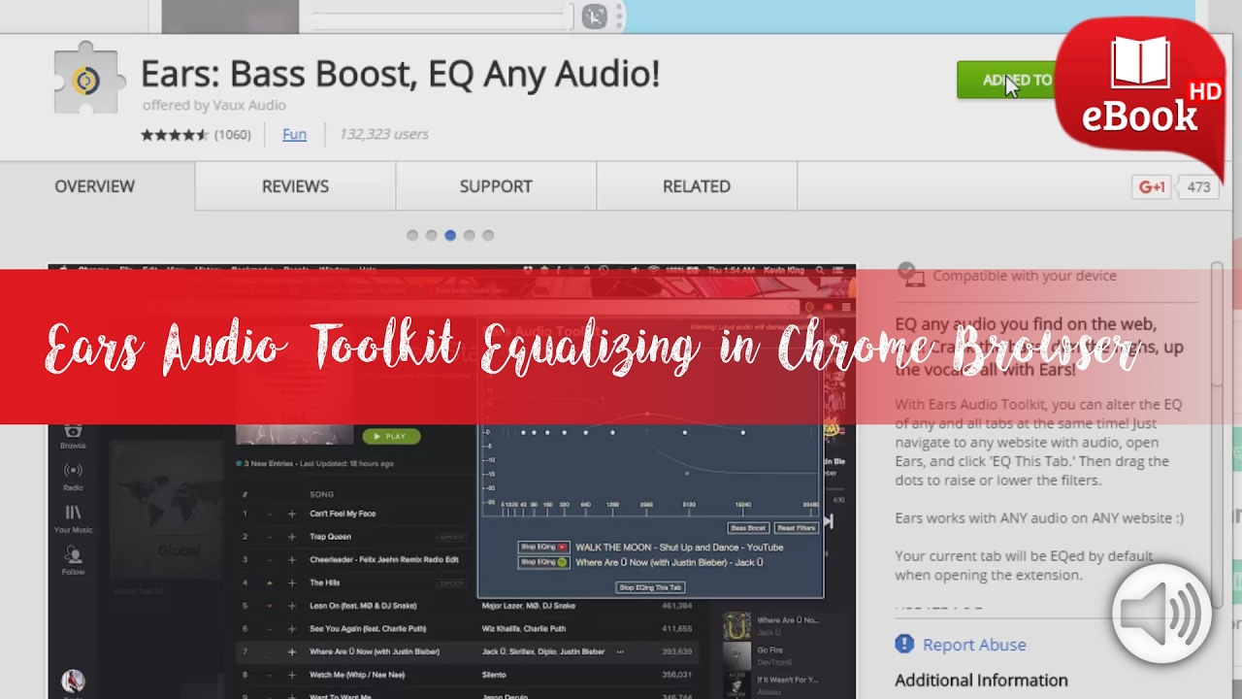The image size is (1242, 699).
Task: Click the plus icon beside Watch Me
Action: click(291, 675)
